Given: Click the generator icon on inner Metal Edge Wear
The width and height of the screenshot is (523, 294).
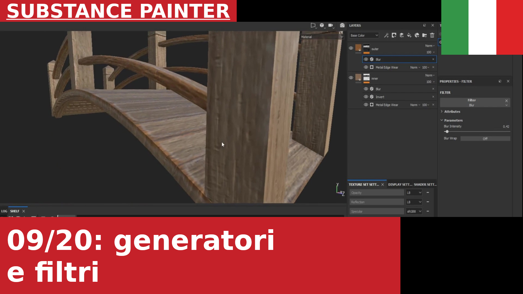Looking at the screenshot, I should pyautogui.click(x=372, y=105).
